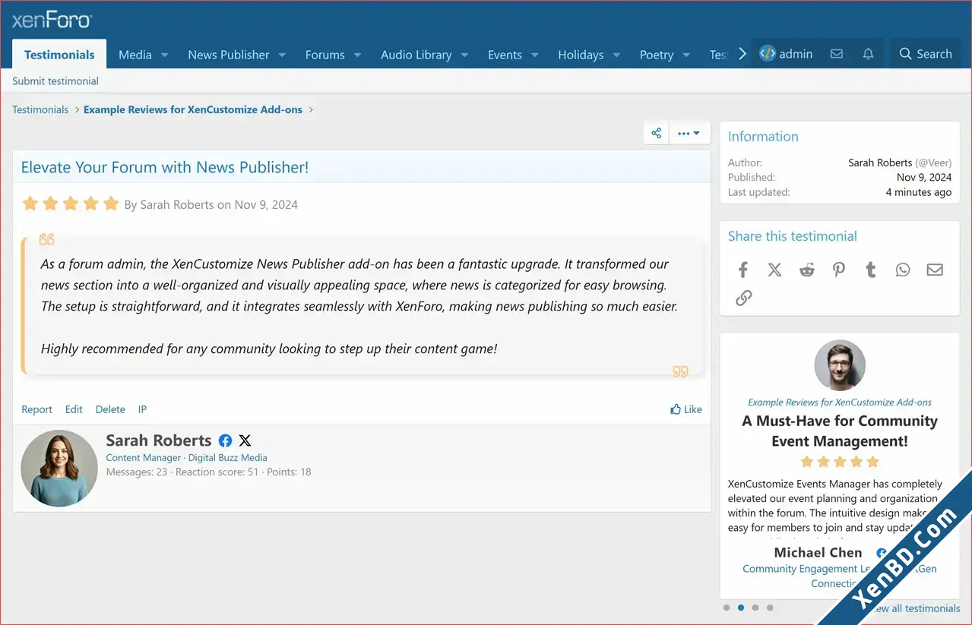The image size is (972, 625).
Task: Open the Media tab
Action: coord(135,55)
